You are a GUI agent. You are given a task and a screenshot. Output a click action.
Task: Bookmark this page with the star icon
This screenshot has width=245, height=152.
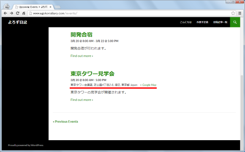tap(233, 13)
